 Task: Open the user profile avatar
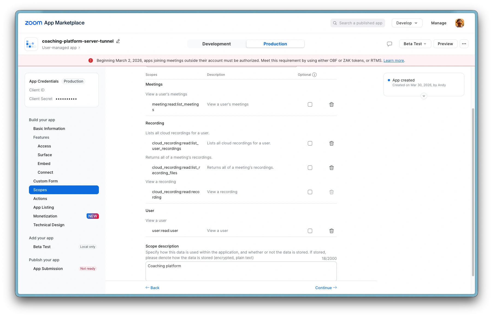(459, 23)
